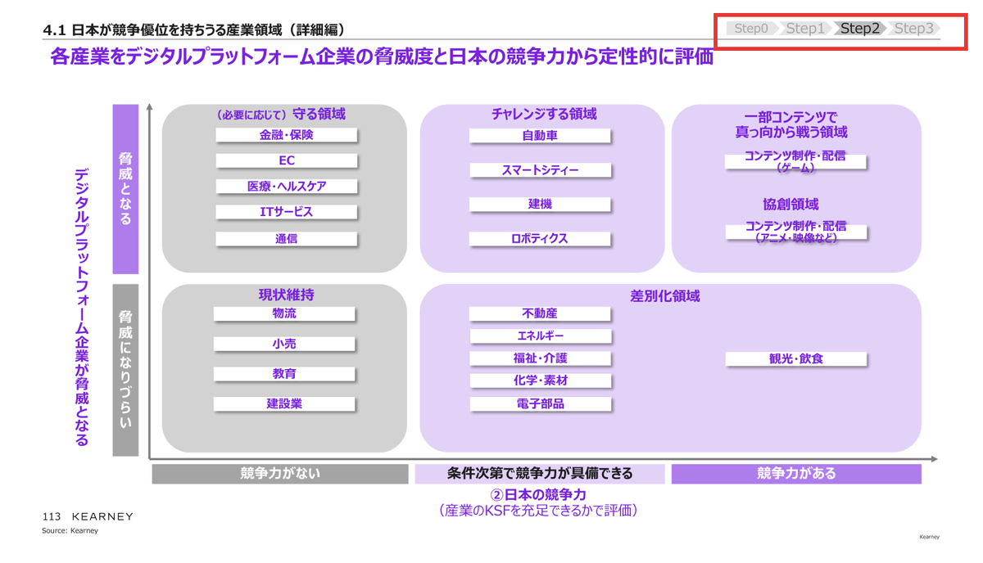
Task: Click the スマートシティー industry box
Action: (541, 170)
